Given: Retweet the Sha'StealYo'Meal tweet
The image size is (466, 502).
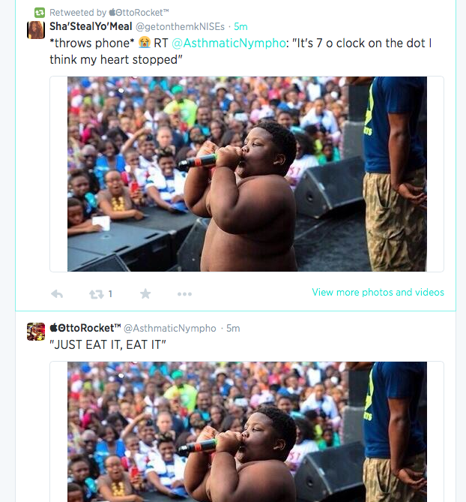Looking at the screenshot, I should click(97, 294).
